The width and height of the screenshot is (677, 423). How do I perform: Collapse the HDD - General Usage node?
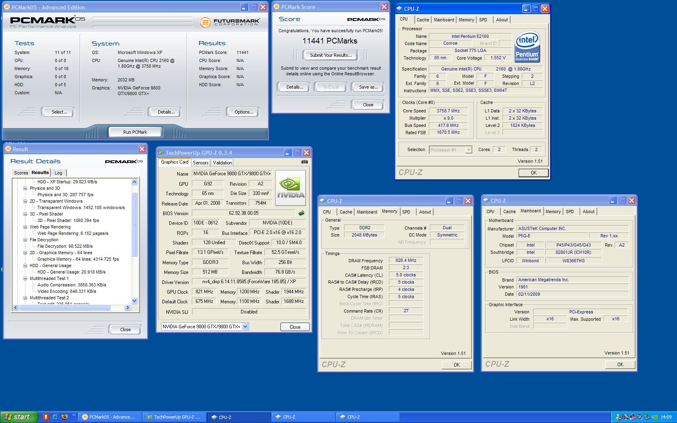click(25, 265)
